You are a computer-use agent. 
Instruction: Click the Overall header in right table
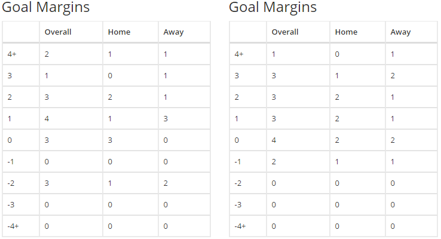[x=285, y=32]
